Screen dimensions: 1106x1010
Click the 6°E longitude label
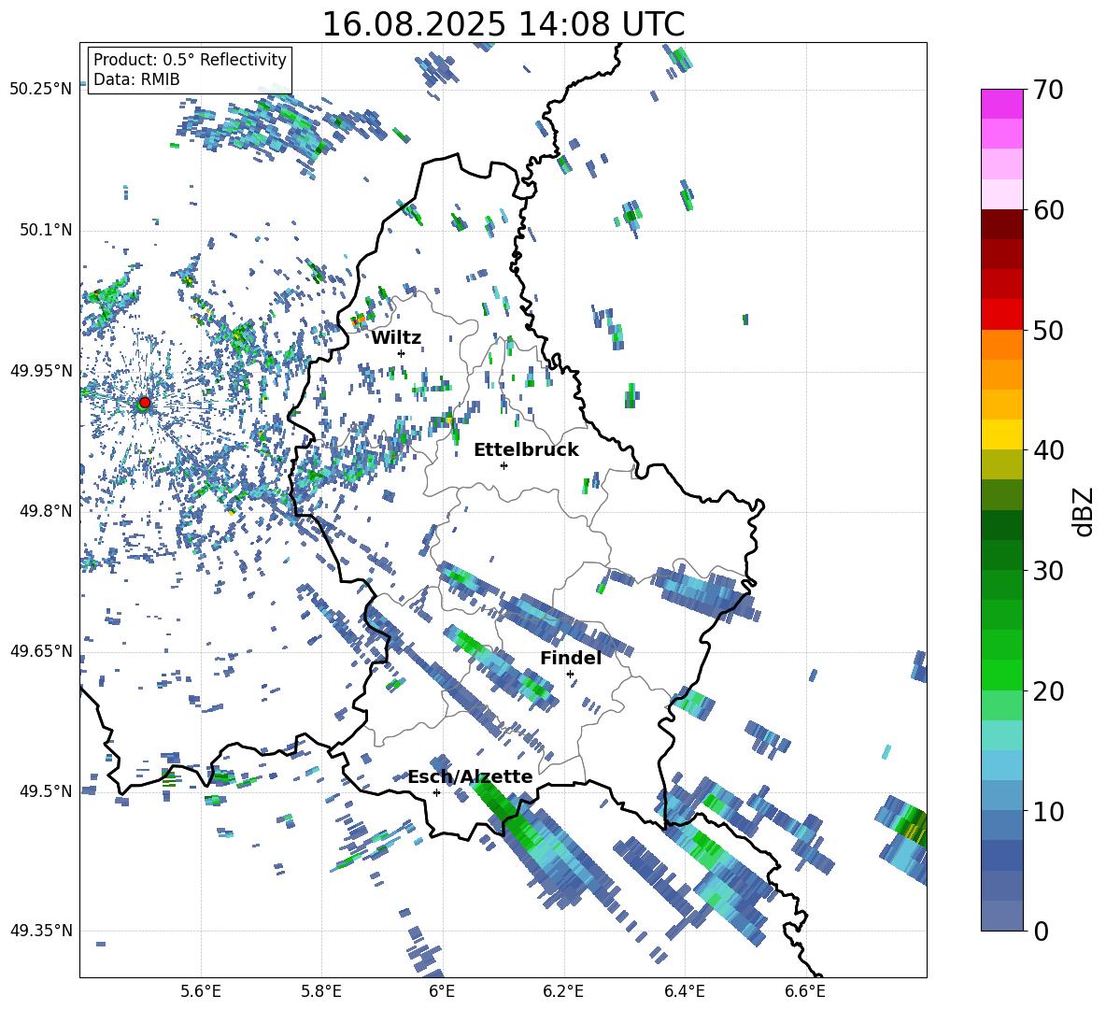click(442, 991)
